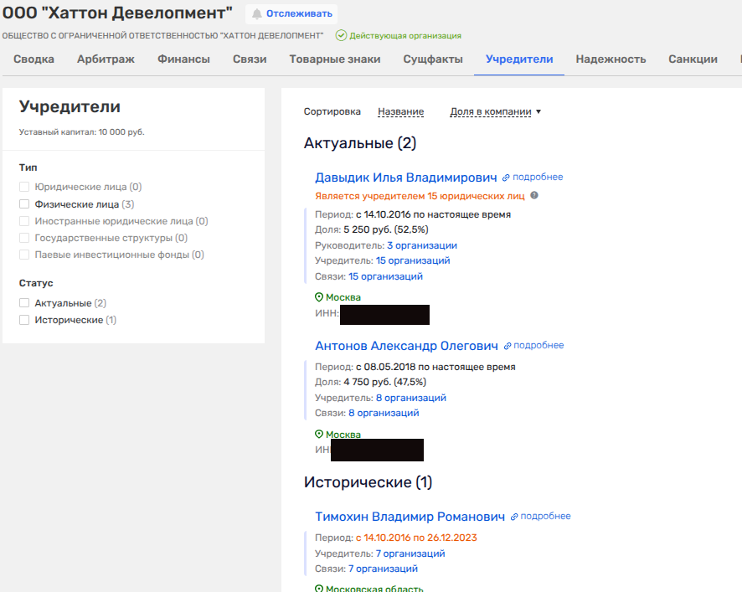Open the Доля в компании sort dropdown
This screenshot has height=592, width=742.
point(495,111)
